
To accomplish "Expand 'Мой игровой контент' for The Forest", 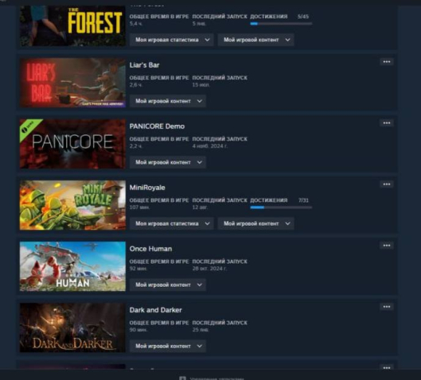I will click(256, 40).
